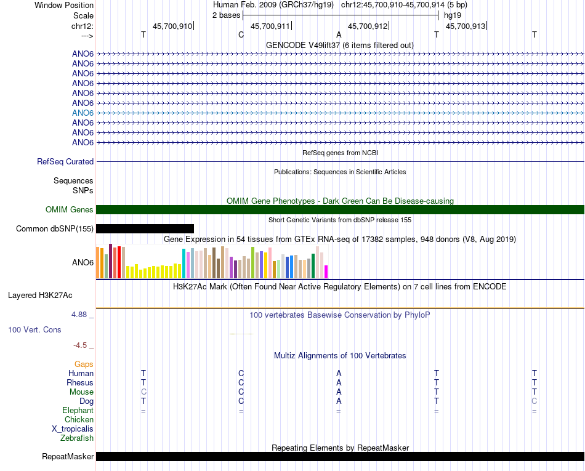The image size is (585, 471).
Task: Open 'Short Genetic Variants from dbSNP release 155' title
Action: click(x=340, y=220)
